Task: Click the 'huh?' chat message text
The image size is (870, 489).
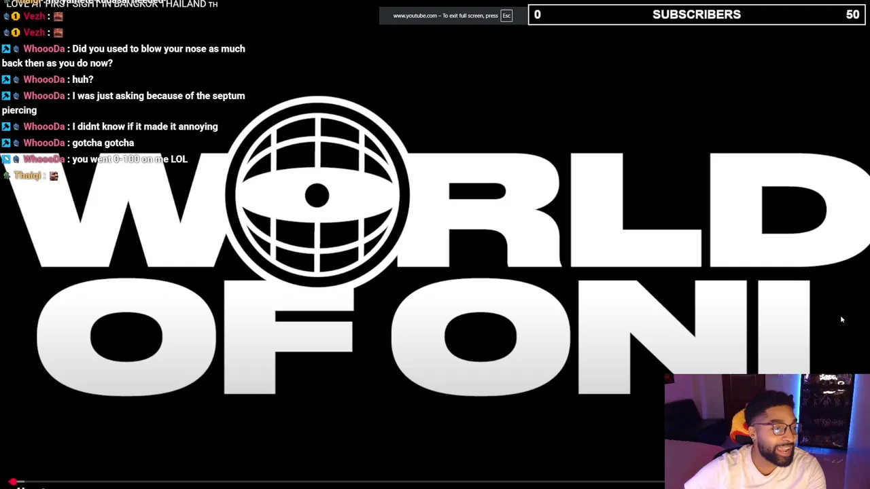Action: click(x=82, y=79)
